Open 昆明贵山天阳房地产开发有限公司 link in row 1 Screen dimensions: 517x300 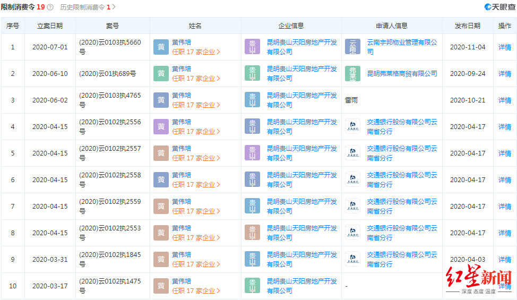[x=301, y=47]
